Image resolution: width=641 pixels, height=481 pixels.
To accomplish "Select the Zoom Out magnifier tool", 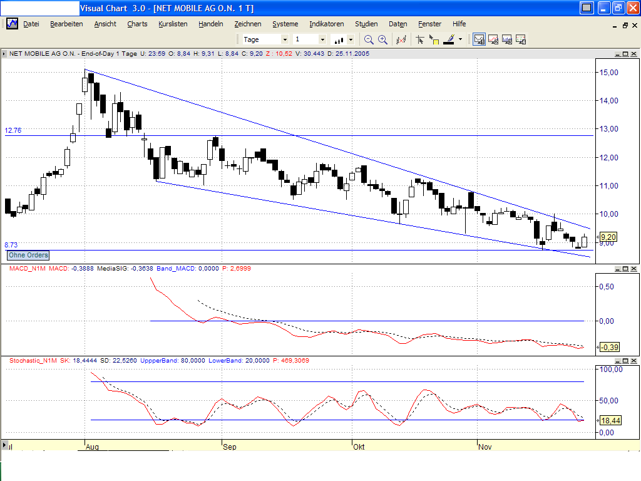I will click(x=368, y=39).
